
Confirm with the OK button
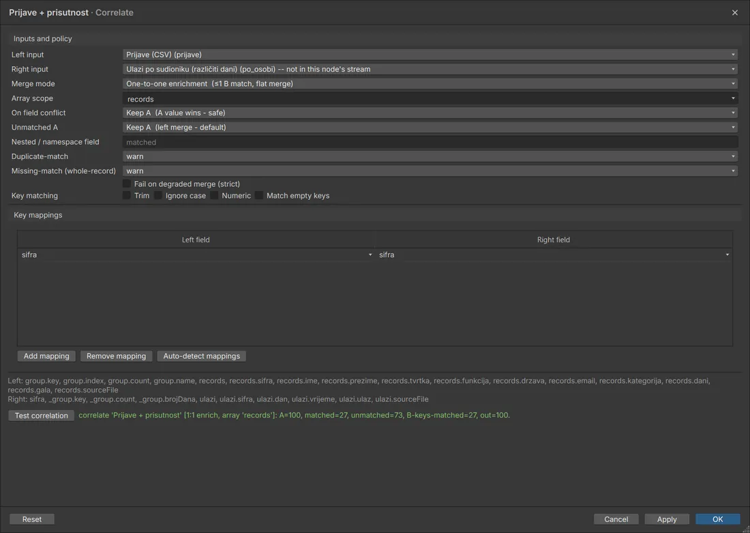tap(717, 519)
